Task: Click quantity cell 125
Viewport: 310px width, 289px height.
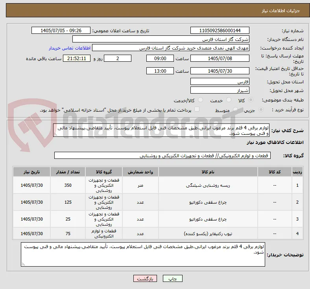Action: tap(68, 202)
